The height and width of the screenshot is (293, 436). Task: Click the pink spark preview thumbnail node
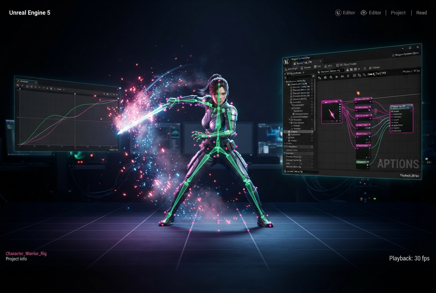332,112
